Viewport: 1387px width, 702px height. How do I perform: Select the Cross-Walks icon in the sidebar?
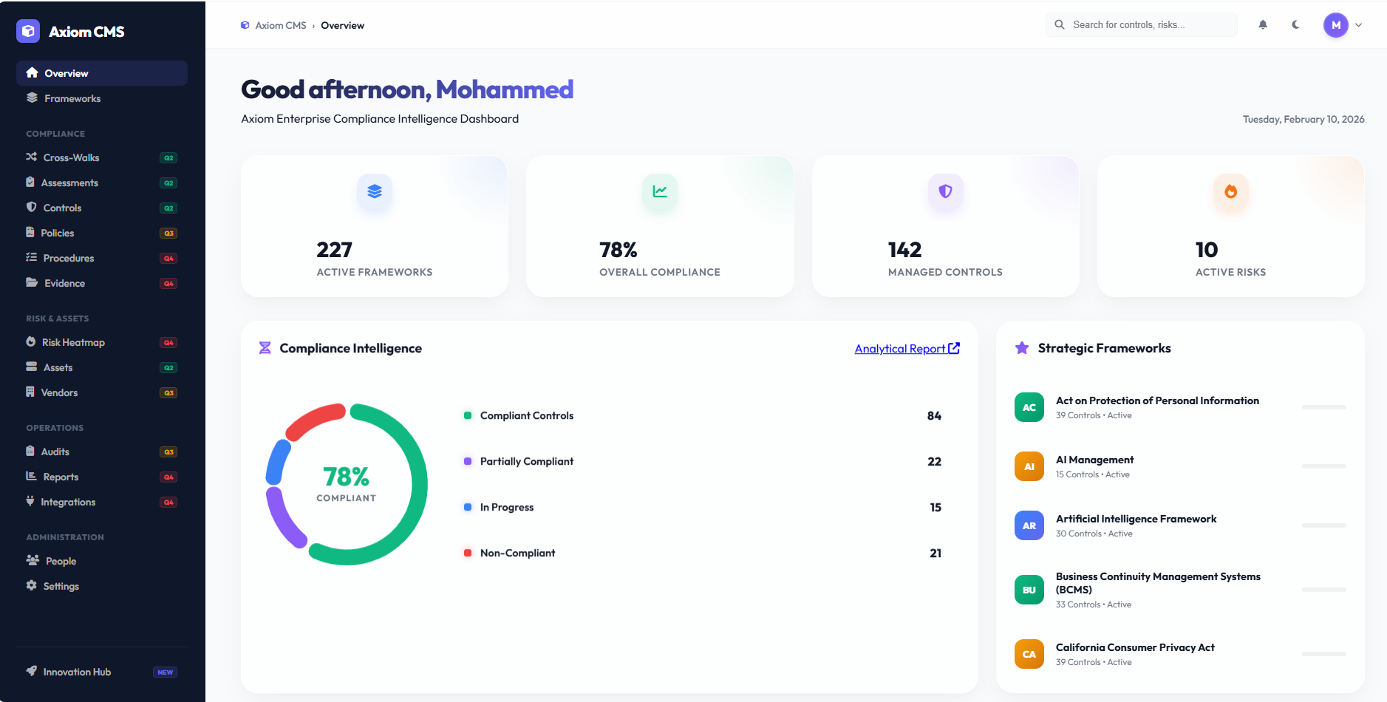(x=32, y=157)
